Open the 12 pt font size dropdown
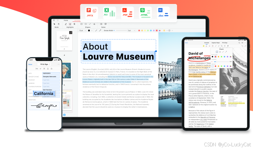 pyautogui.click(x=82, y=30)
